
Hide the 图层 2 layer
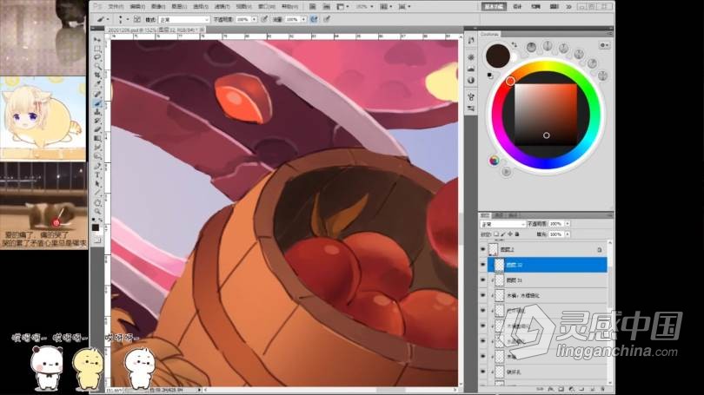pyautogui.click(x=483, y=249)
